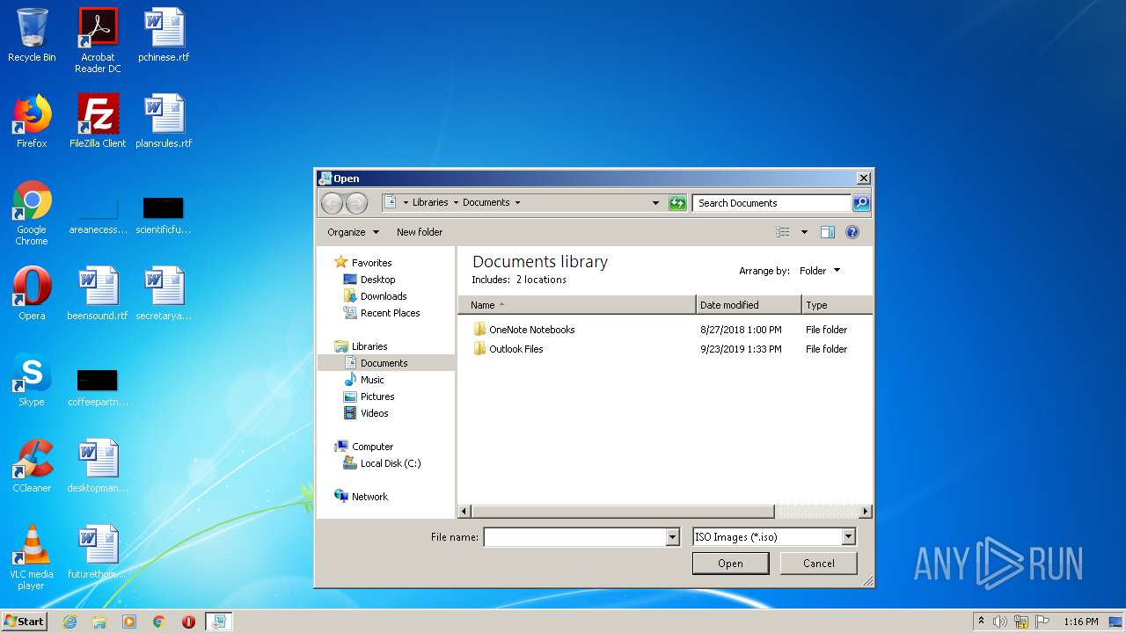Click the search magnifier icon
The height and width of the screenshot is (633, 1126).
coord(861,203)
